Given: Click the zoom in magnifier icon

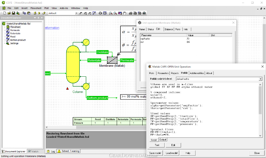Looking at the screenshot, I should pyautogui.click(x=111, y=13).
